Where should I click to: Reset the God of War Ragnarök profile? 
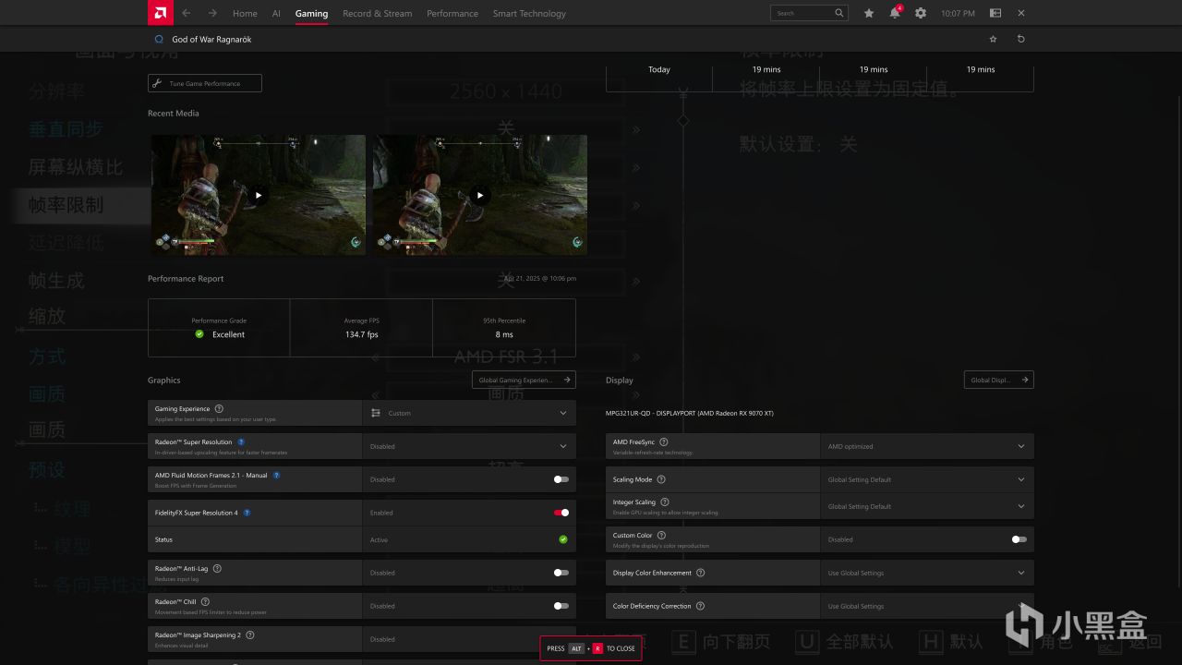pos(1020,39)
